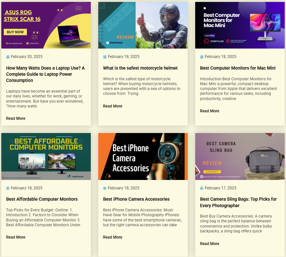
Task: Click the February 18, 2025 date on the Mac Mini post
Action: pos(220,57)
